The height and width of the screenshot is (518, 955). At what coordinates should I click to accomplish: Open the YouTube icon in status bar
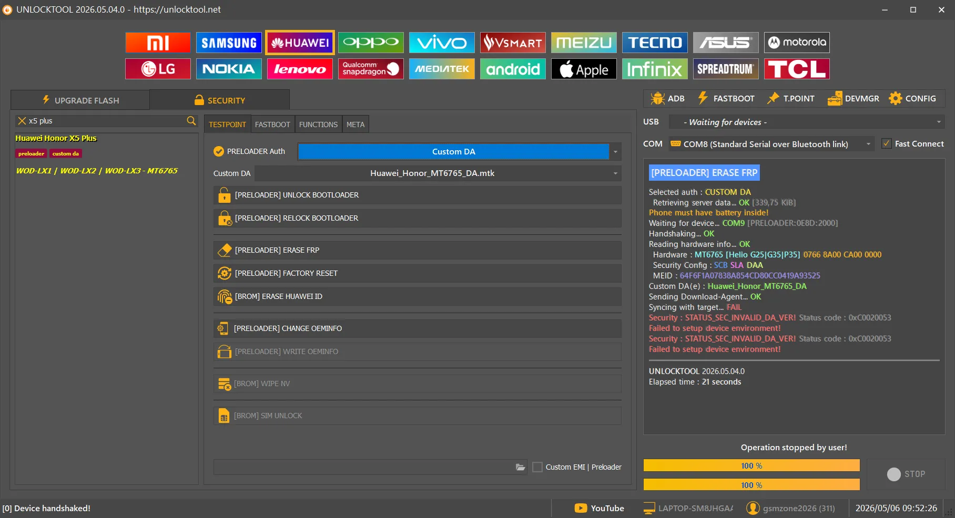coord(581,508)
